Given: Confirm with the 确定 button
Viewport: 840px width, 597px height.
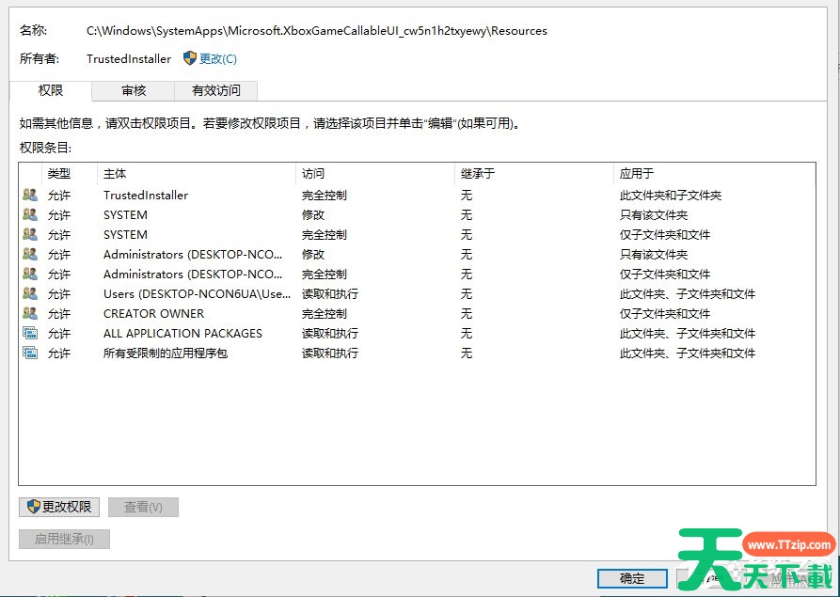Looking at the screenshot, I should [632, 578].
